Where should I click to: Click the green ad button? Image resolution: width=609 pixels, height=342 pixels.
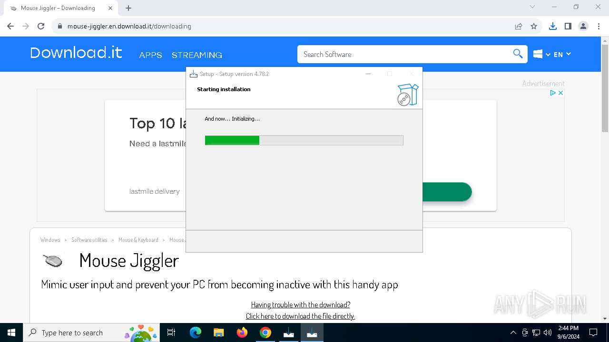tap(447, 192)
